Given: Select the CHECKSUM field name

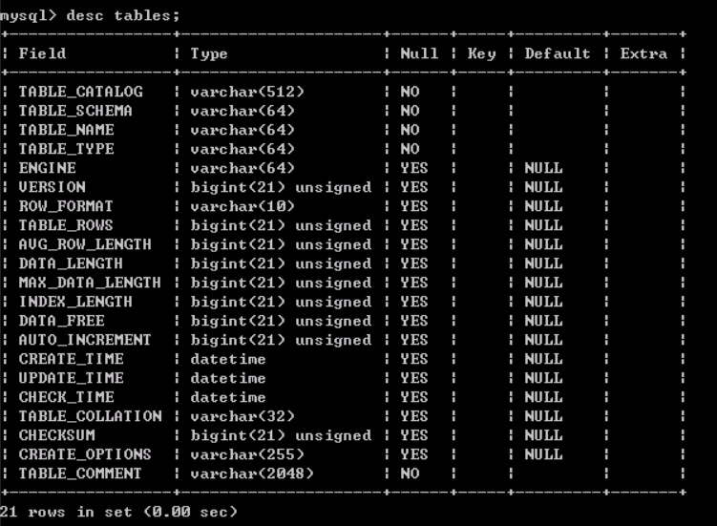Looking at the screenshot, I should 56,436.
